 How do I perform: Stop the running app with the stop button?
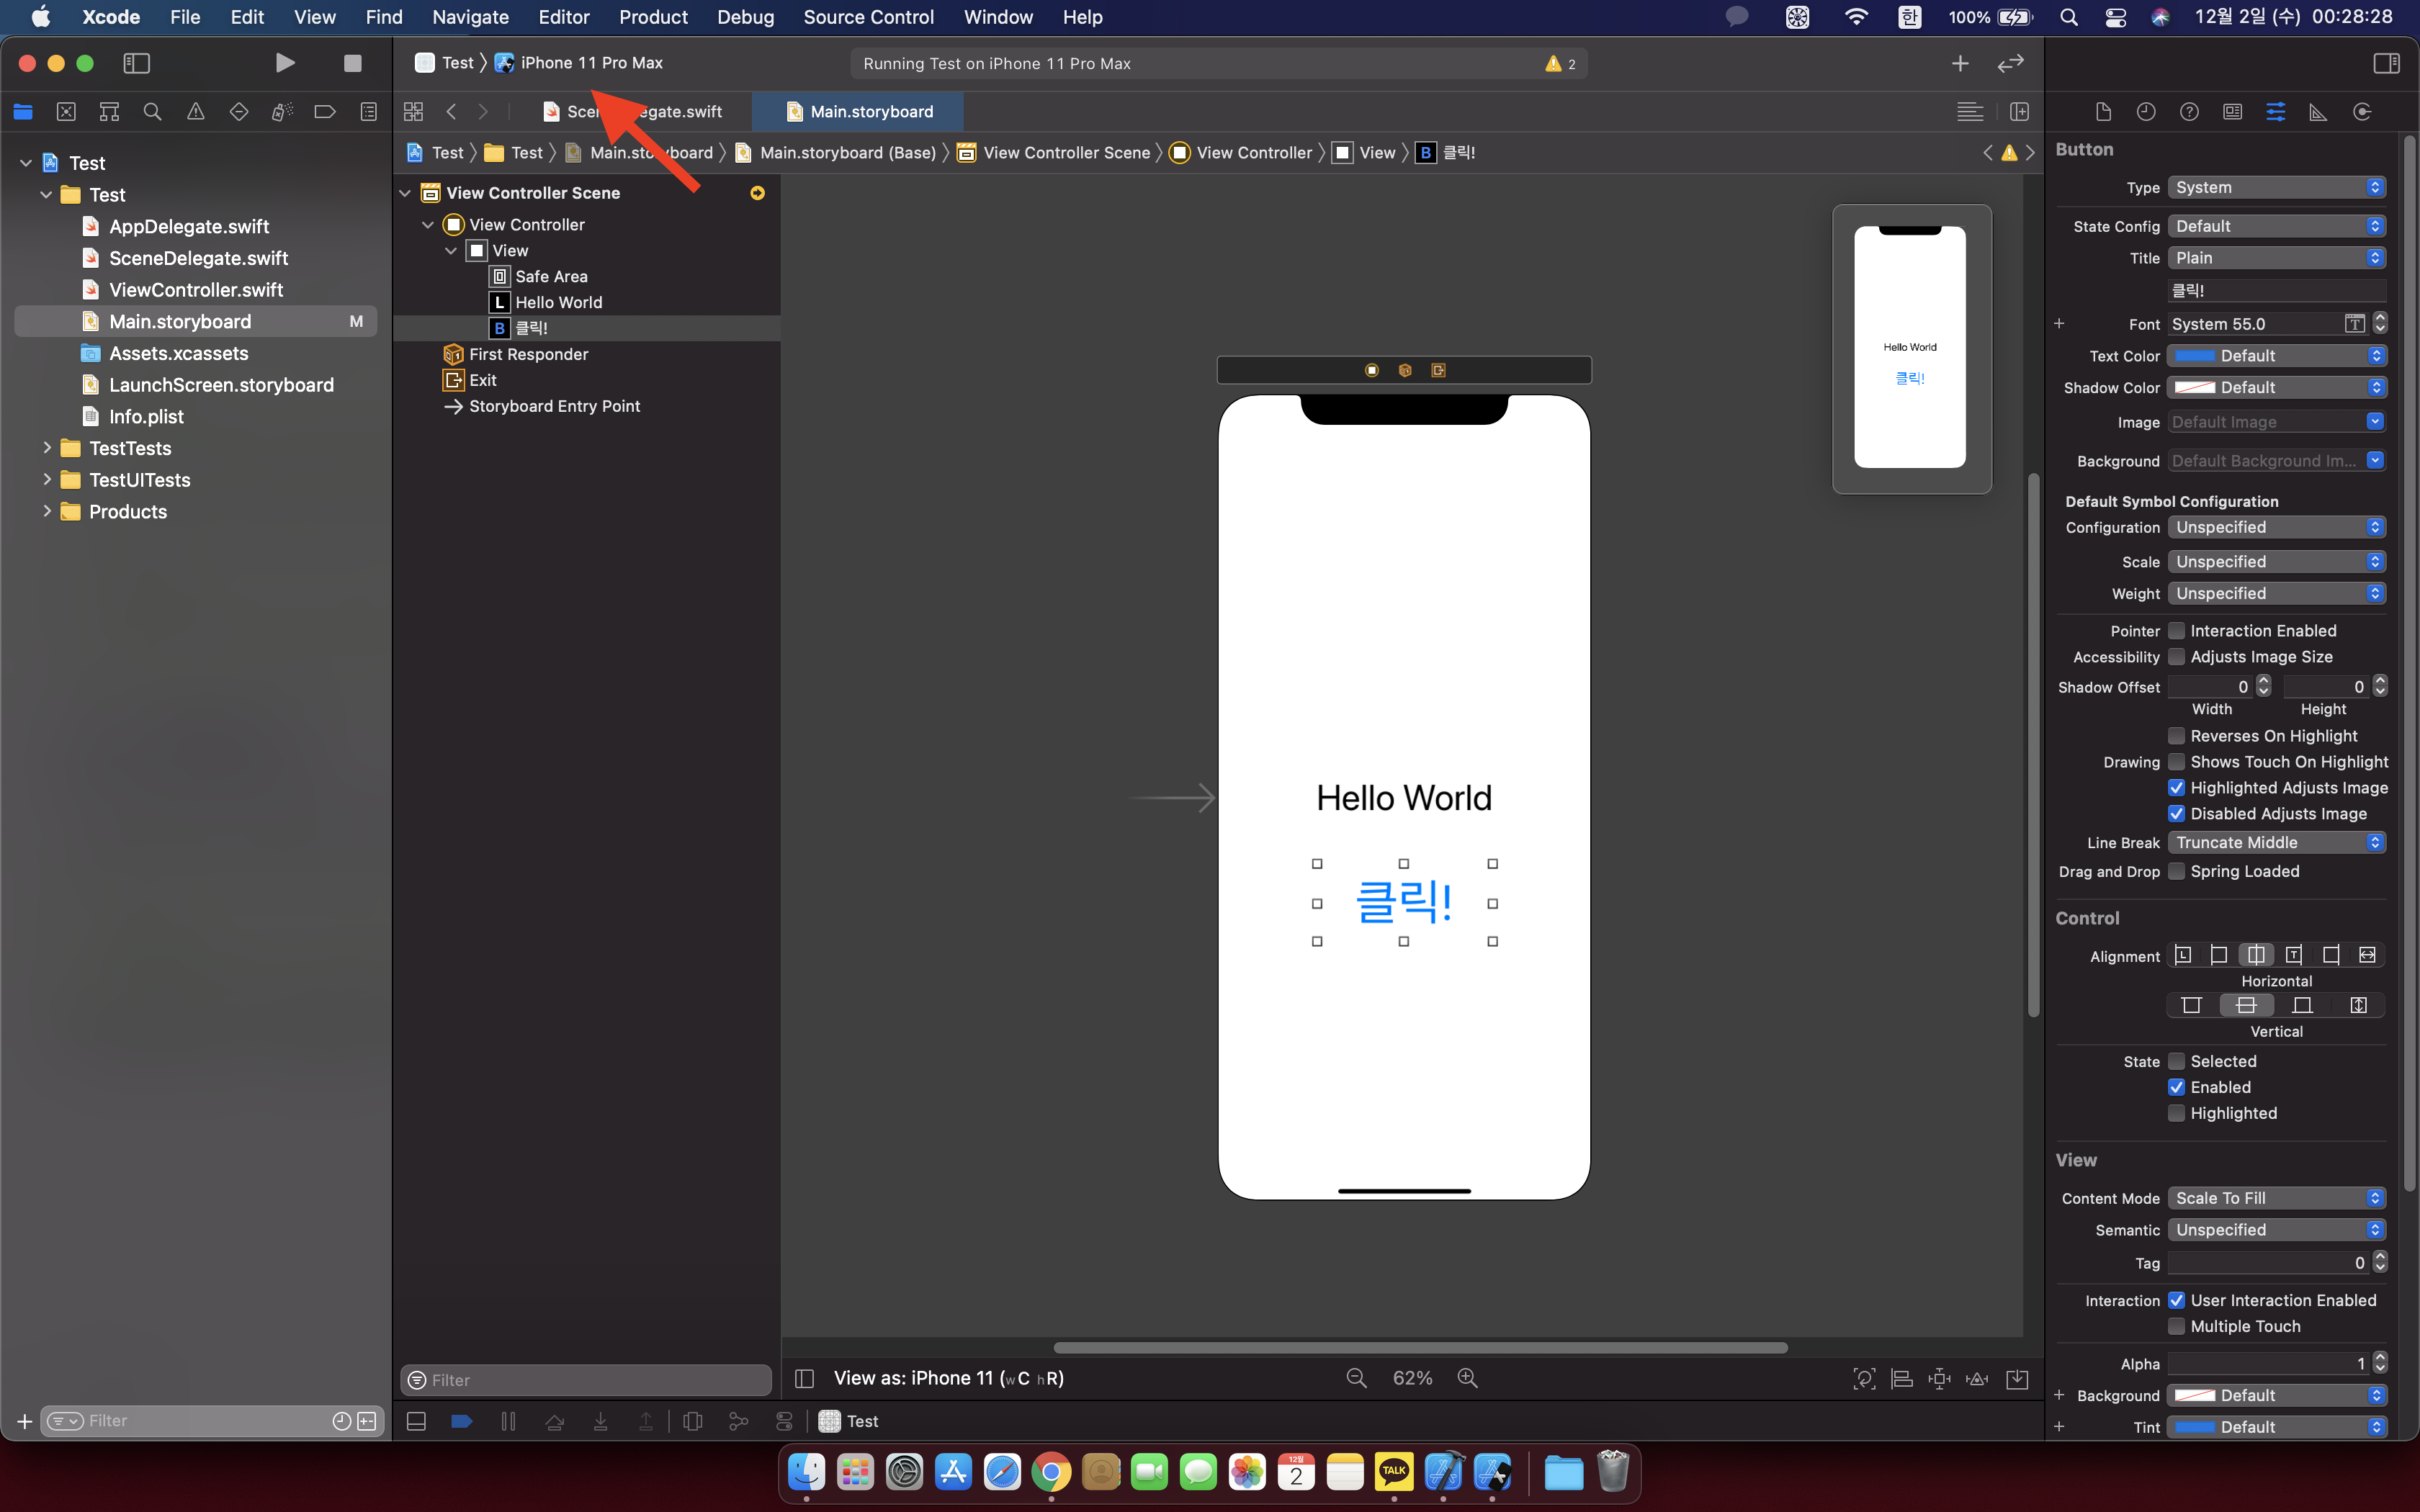click(352, 63)
